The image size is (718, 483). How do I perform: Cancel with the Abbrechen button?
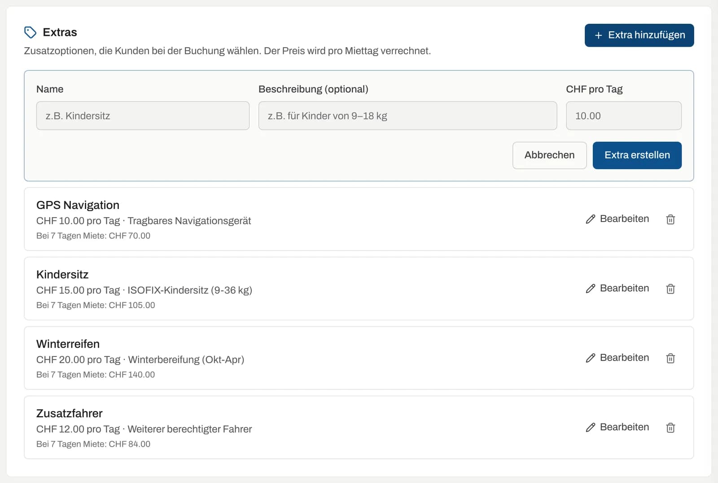tap(549, 155)
